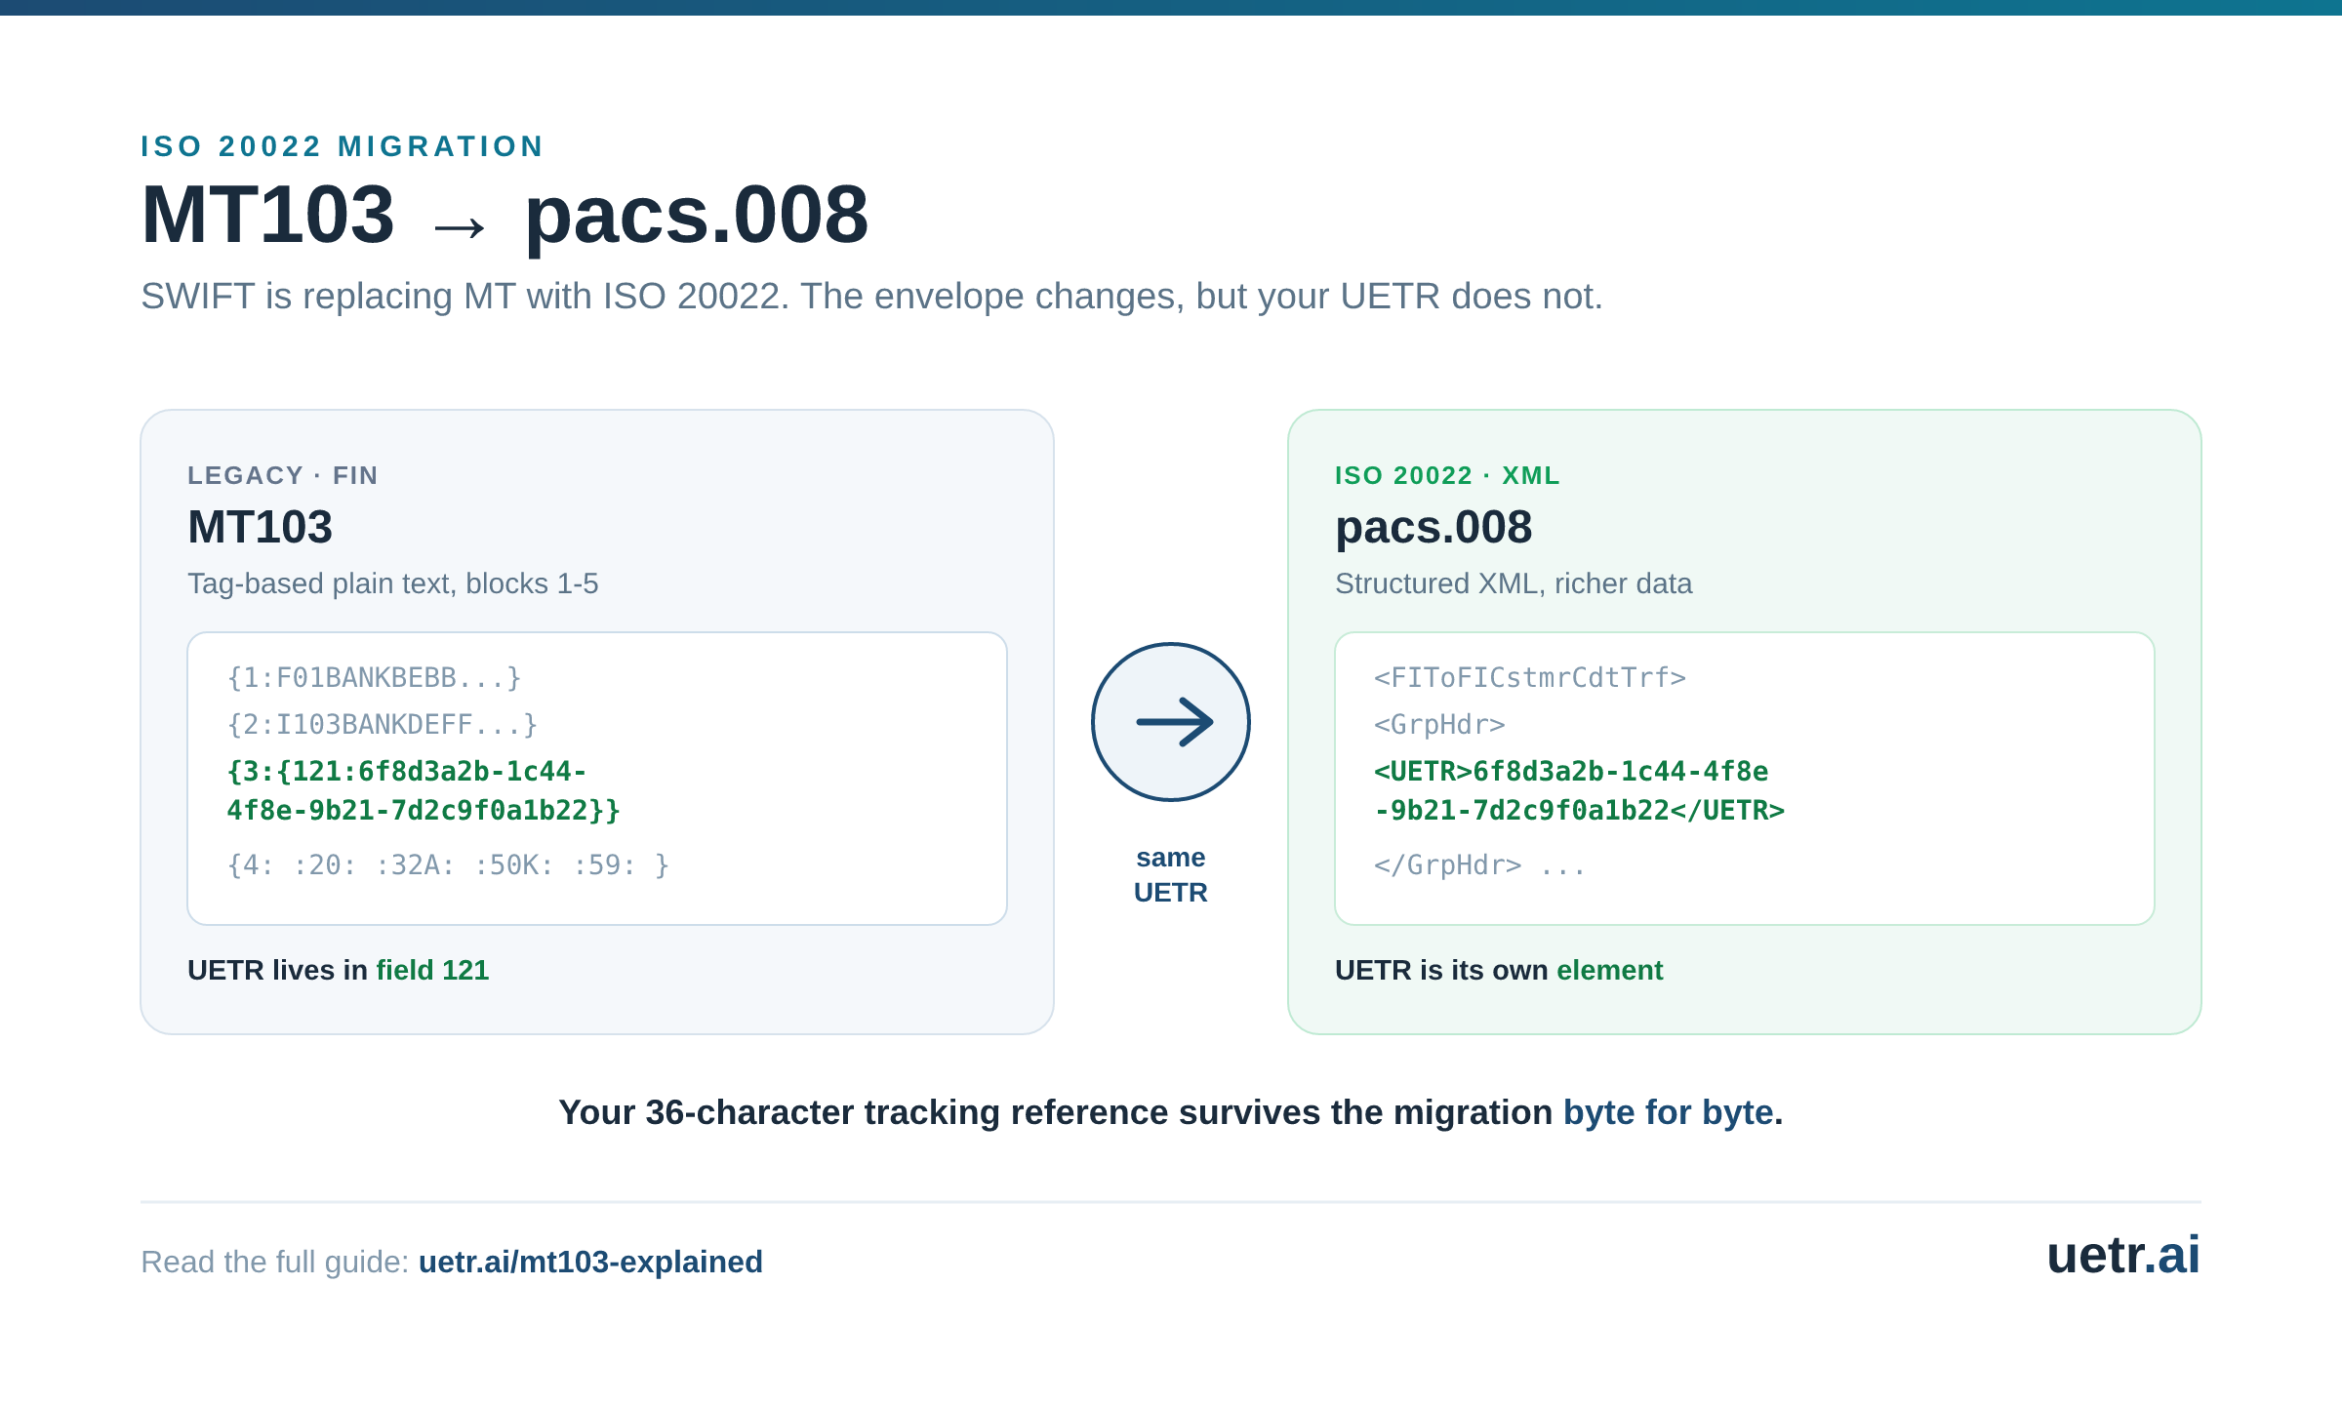
Task: Open the uetr.ai/mt103-explained guide link
Action: click(590, 1262)
